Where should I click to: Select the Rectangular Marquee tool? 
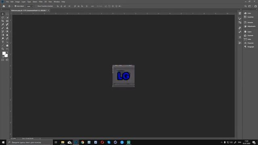7,14
